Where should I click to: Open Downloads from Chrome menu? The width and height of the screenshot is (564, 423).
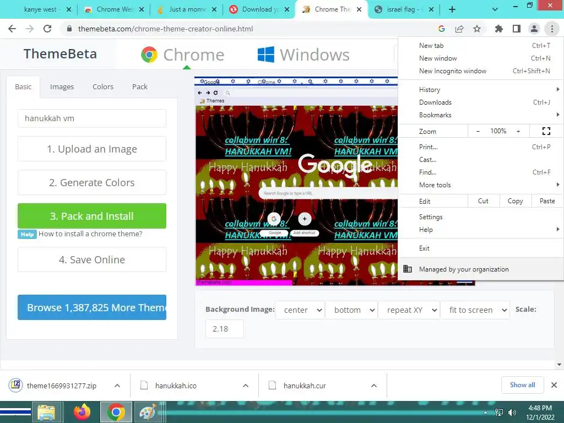click(481, 102)
